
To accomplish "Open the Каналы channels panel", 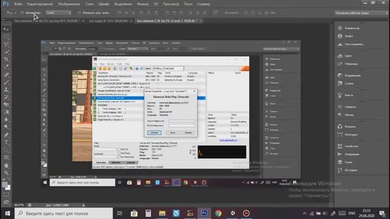I will (x=347, y=127).
